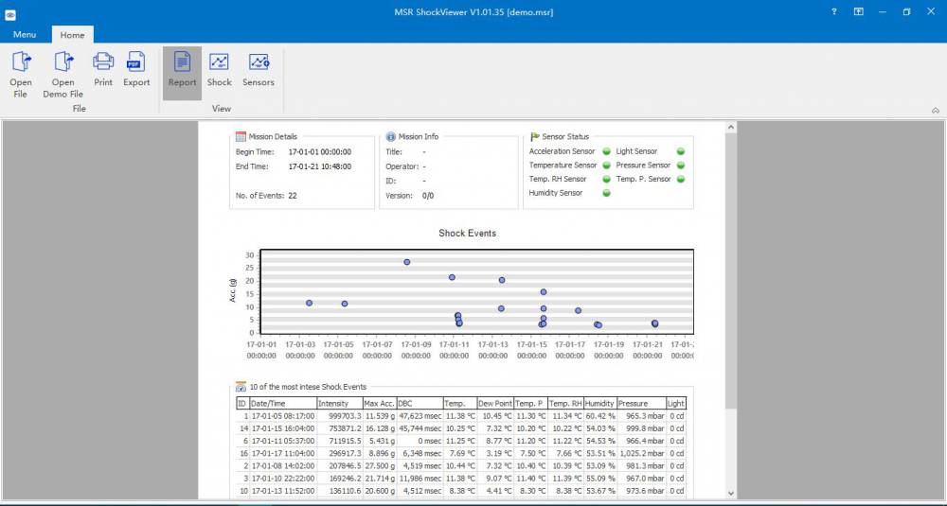
Task: Click humidity value 60.42 %
Action: click(599, 416)
